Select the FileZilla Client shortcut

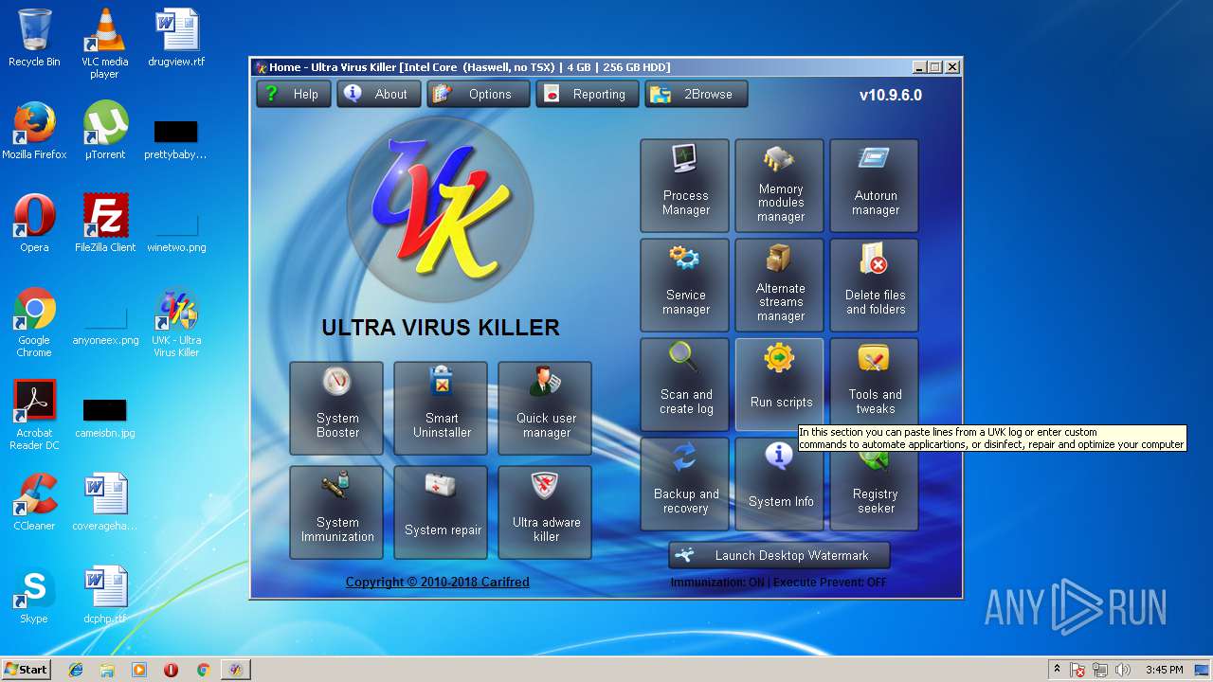coord(105,224)
